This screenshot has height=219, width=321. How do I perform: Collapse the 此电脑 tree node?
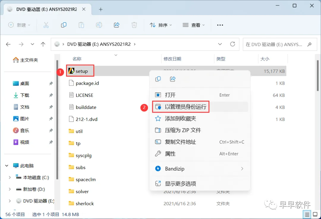click(x=7, y=166)
